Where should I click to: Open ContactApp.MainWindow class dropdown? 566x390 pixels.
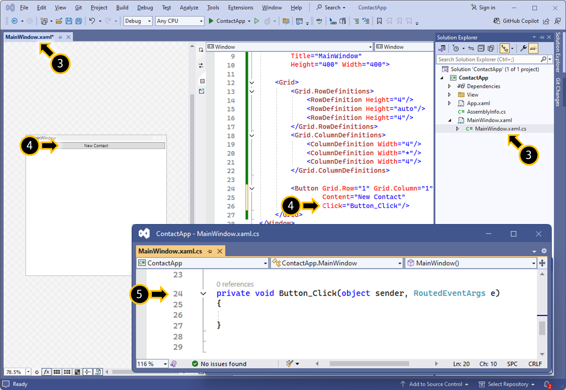tap(337, 263)
